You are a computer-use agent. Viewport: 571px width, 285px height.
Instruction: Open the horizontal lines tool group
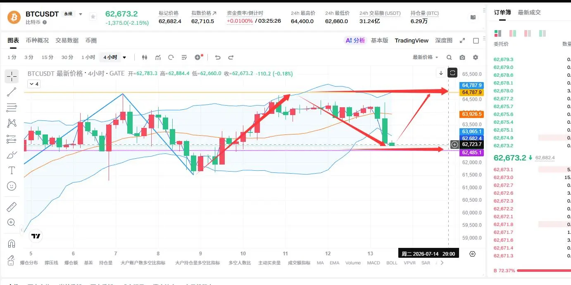tap(12, 108)
